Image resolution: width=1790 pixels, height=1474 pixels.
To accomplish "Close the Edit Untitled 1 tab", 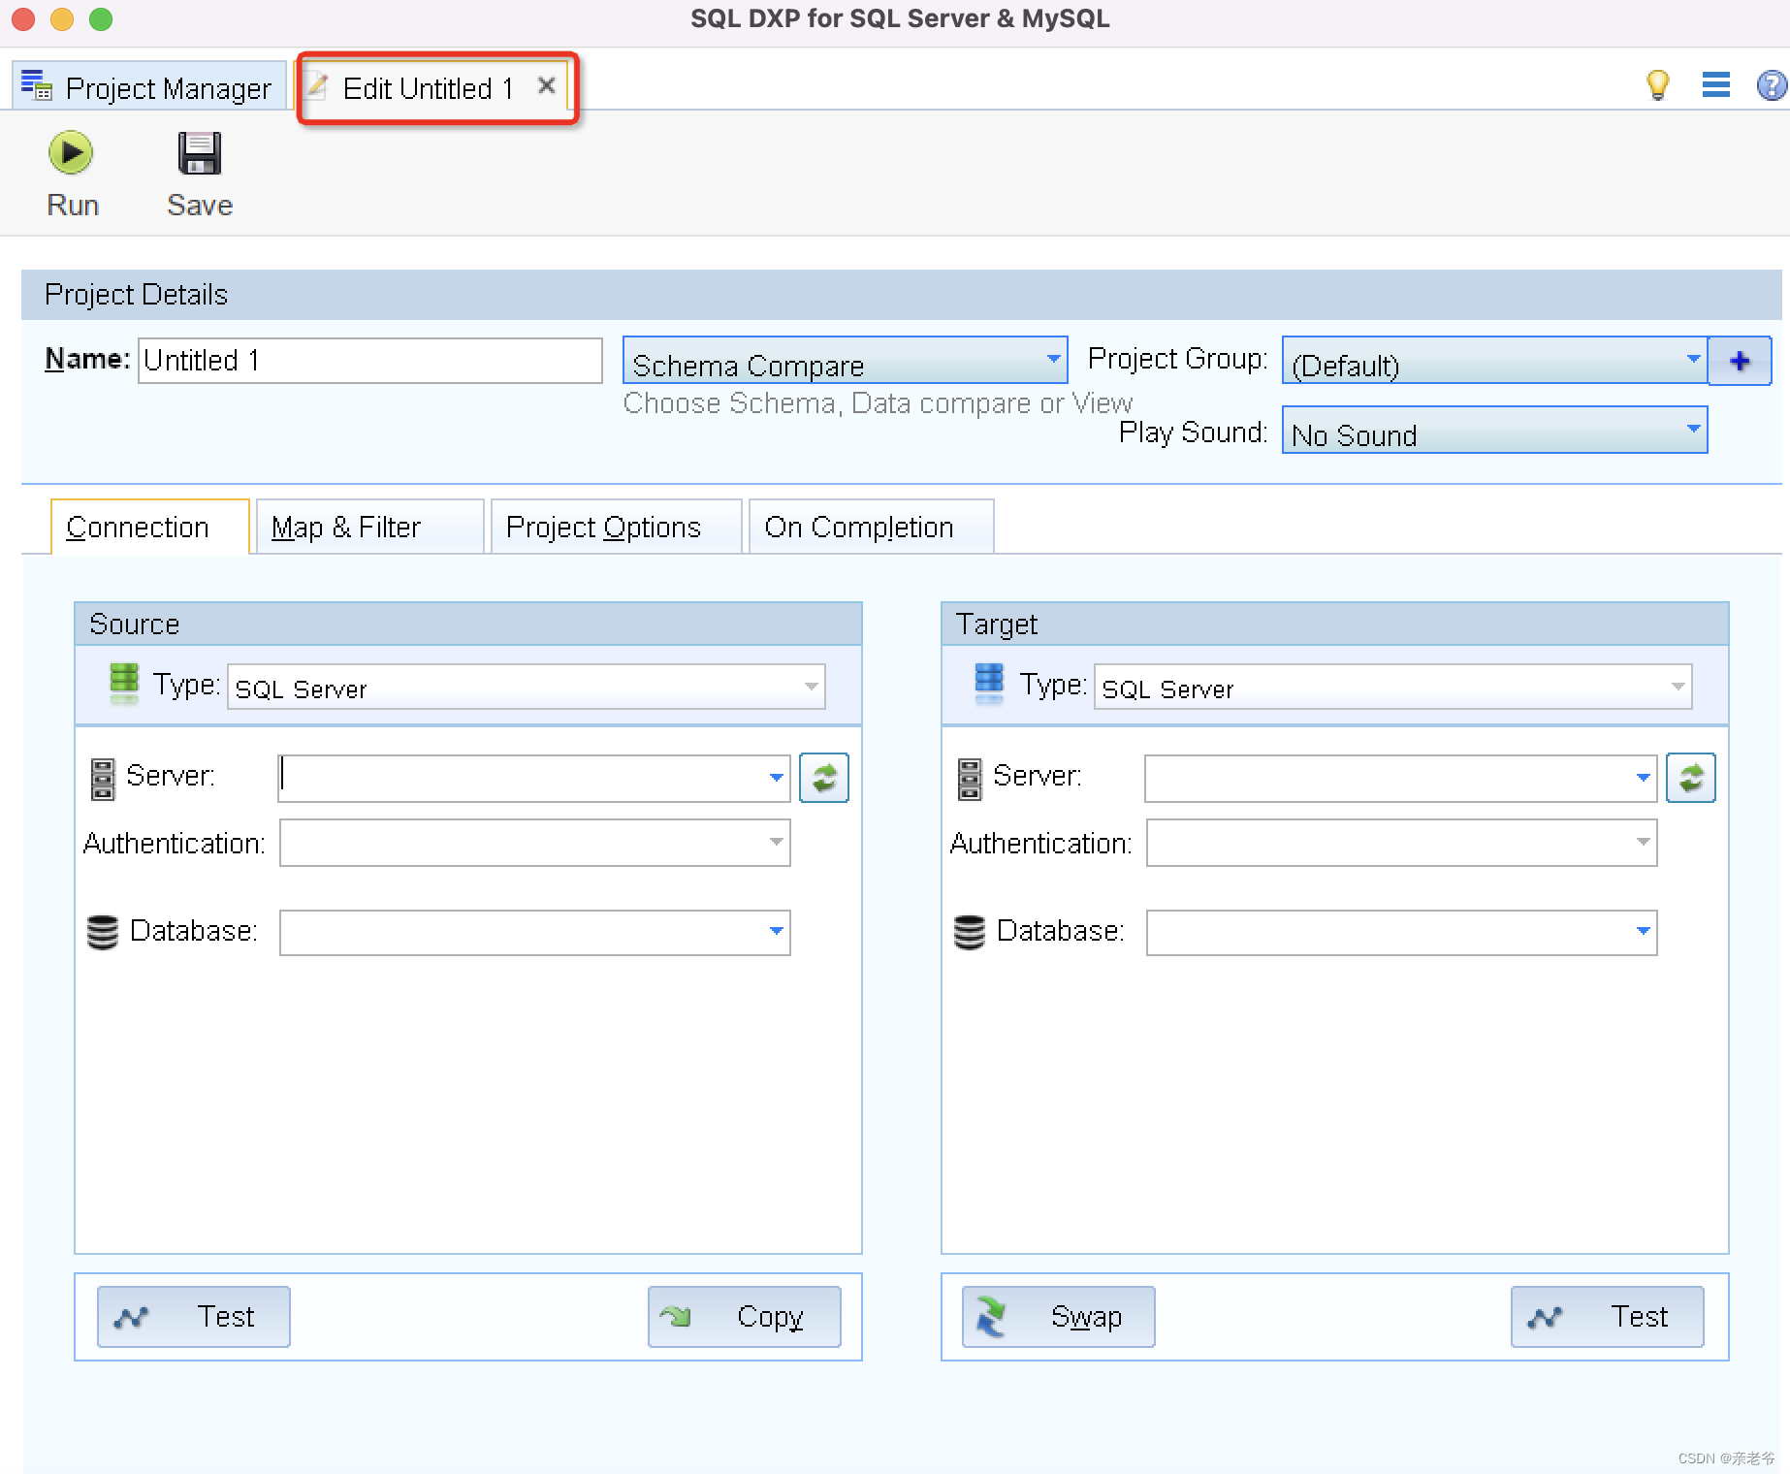I will click(546, 85).
